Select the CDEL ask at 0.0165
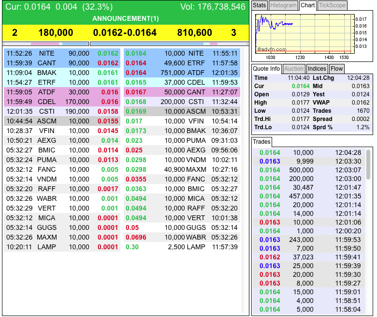Image resolution: width=377 pixels, height=317 pixels. pos(182,82)
